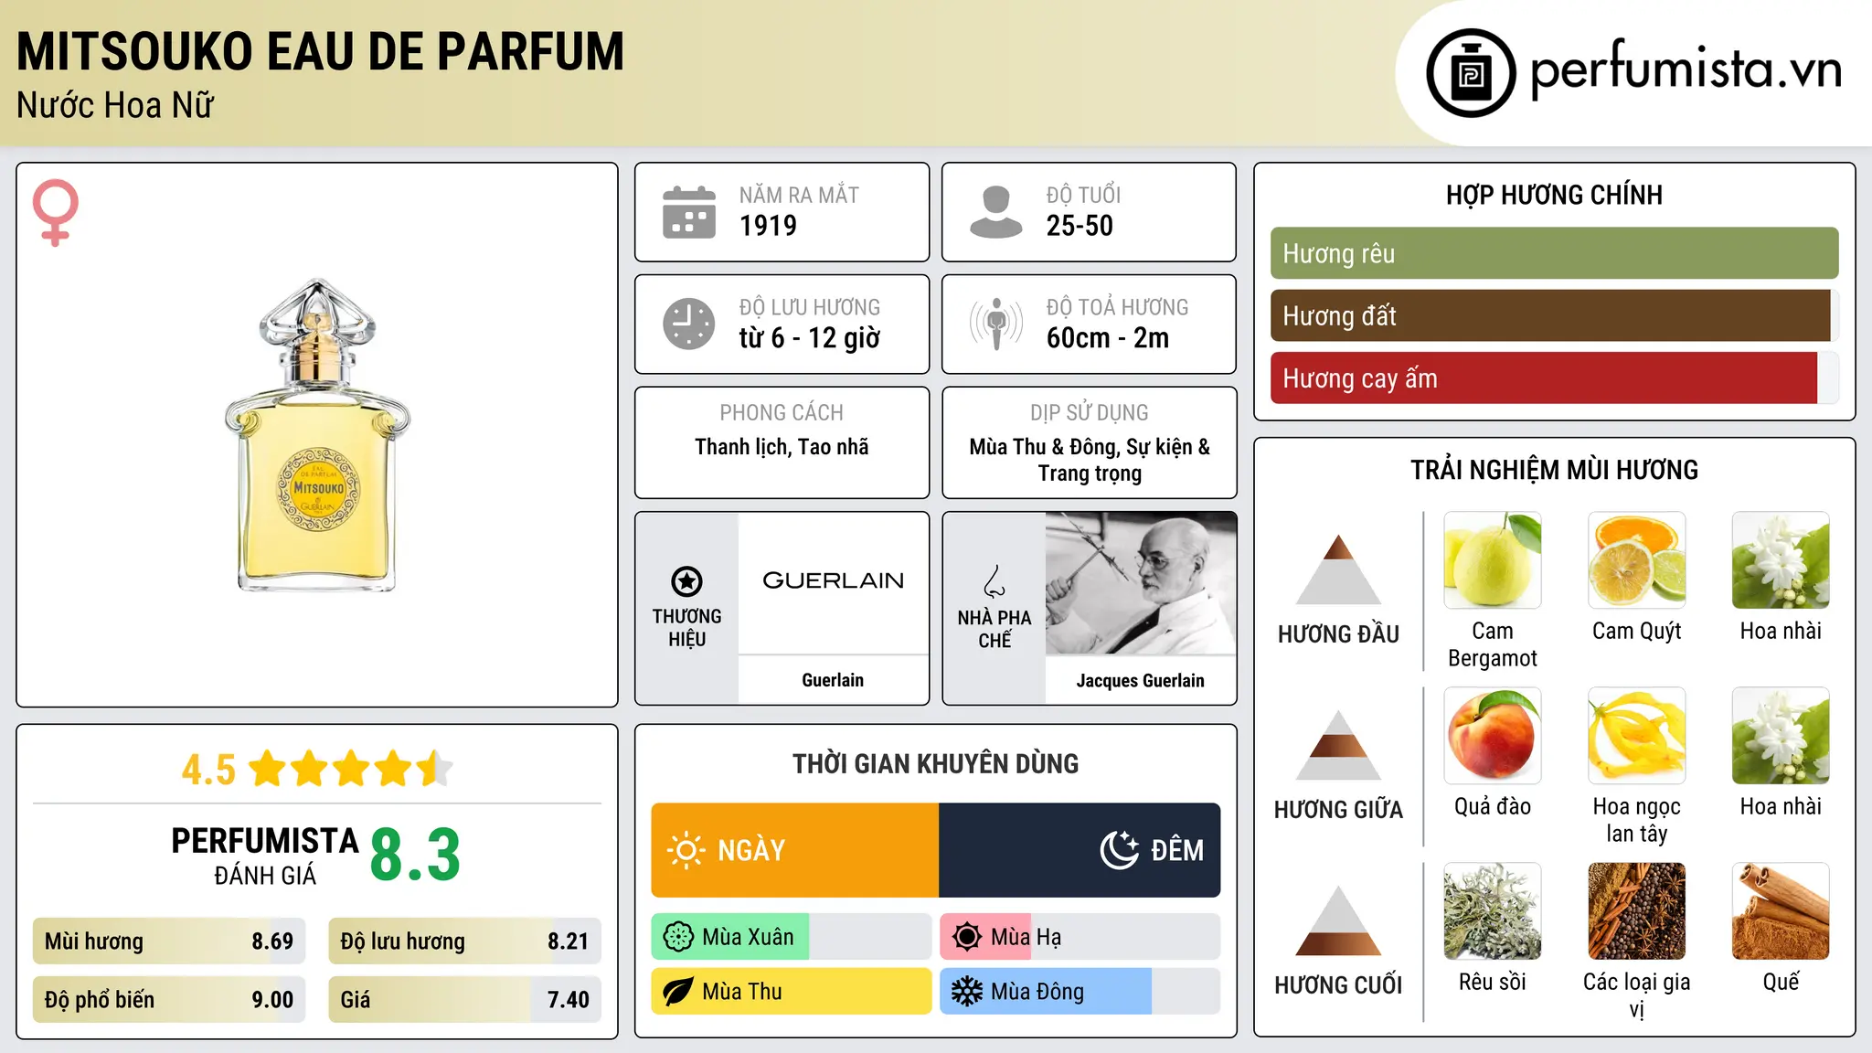Click the red Hương cay ấm accord bar
Viewport: 1872px width, 1053px height.
[1544, 378]
